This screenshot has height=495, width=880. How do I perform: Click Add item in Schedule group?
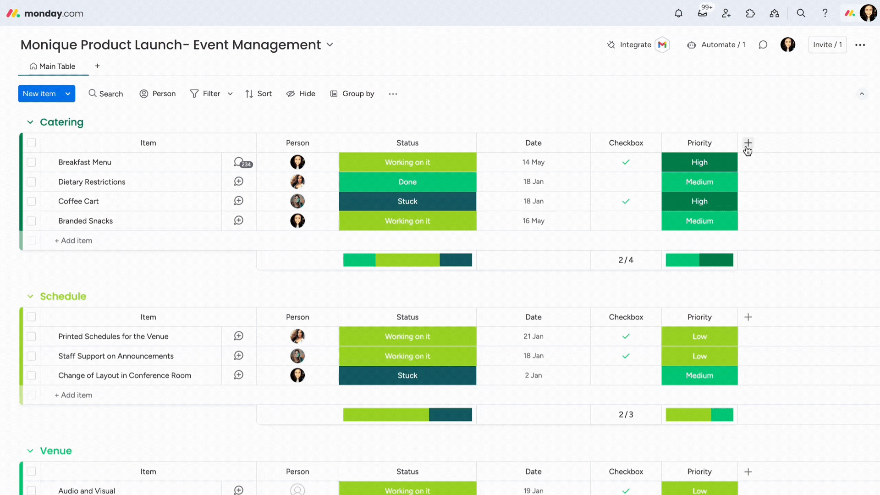click(x=73, y=395)
